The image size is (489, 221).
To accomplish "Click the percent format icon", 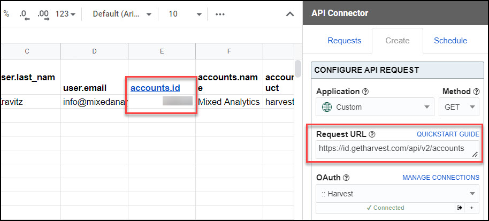I will [x=6, y=14].
